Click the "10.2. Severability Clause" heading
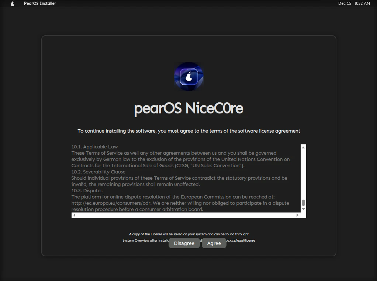 point(98,172)
